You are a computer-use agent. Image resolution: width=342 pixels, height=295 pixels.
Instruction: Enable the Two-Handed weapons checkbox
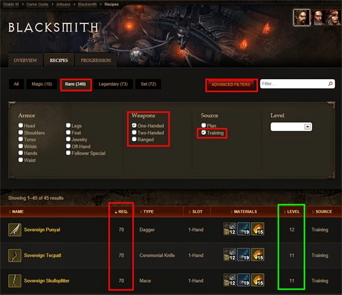[x=134, y=133]
